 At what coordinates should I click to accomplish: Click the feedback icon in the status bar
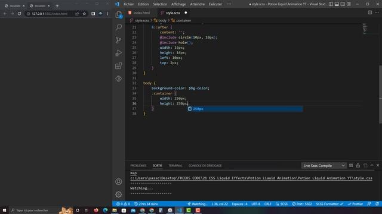coord(369,204)
